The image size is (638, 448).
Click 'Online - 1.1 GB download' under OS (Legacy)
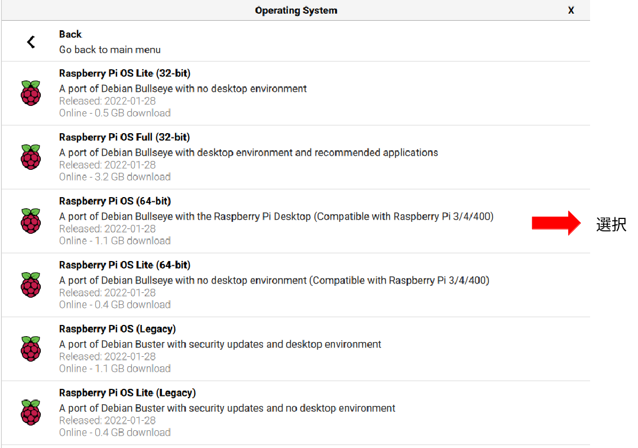[x=115, y=369]
